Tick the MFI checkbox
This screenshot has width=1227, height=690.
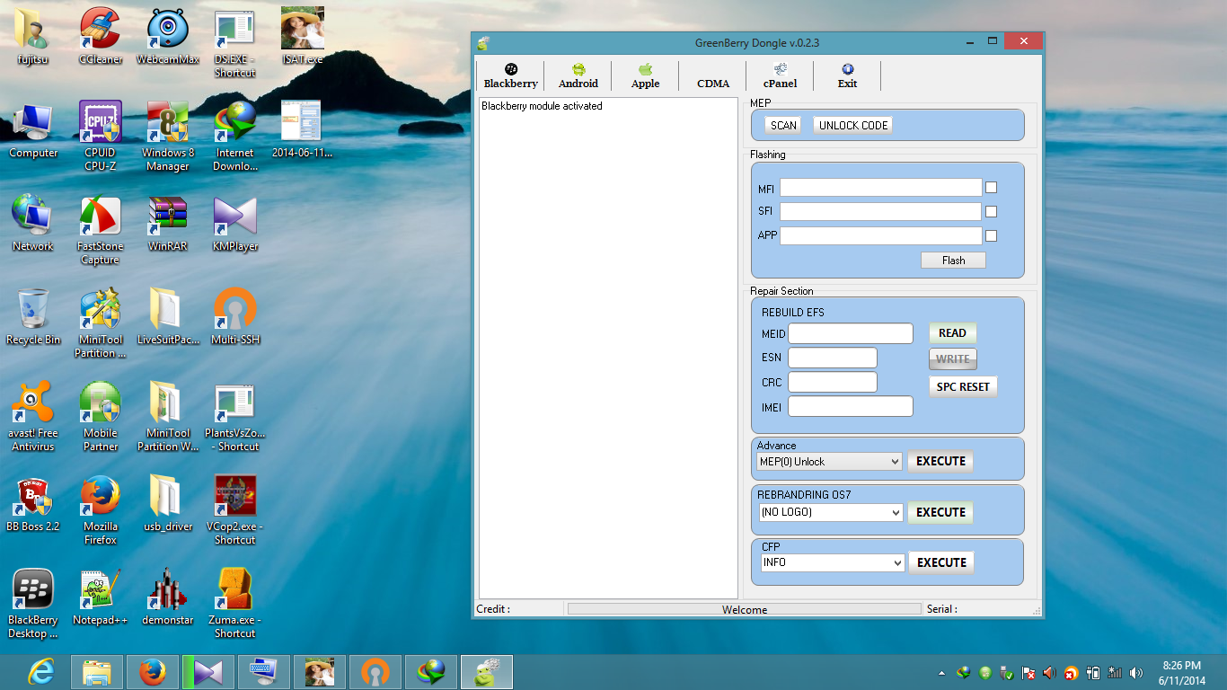[x=992, y=188]
